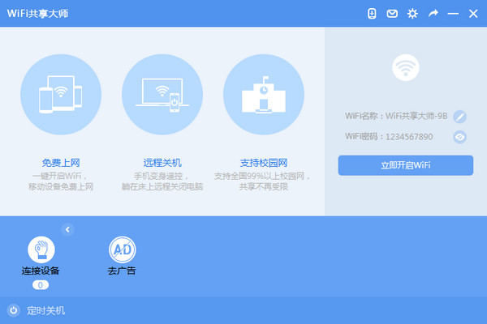This screenshot has height=324, width=487.
Task: Click the 共享不再受限 description text
Action: pyautogui.click(x=263, y=186)
